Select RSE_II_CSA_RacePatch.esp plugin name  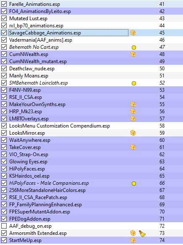[38, 197]
